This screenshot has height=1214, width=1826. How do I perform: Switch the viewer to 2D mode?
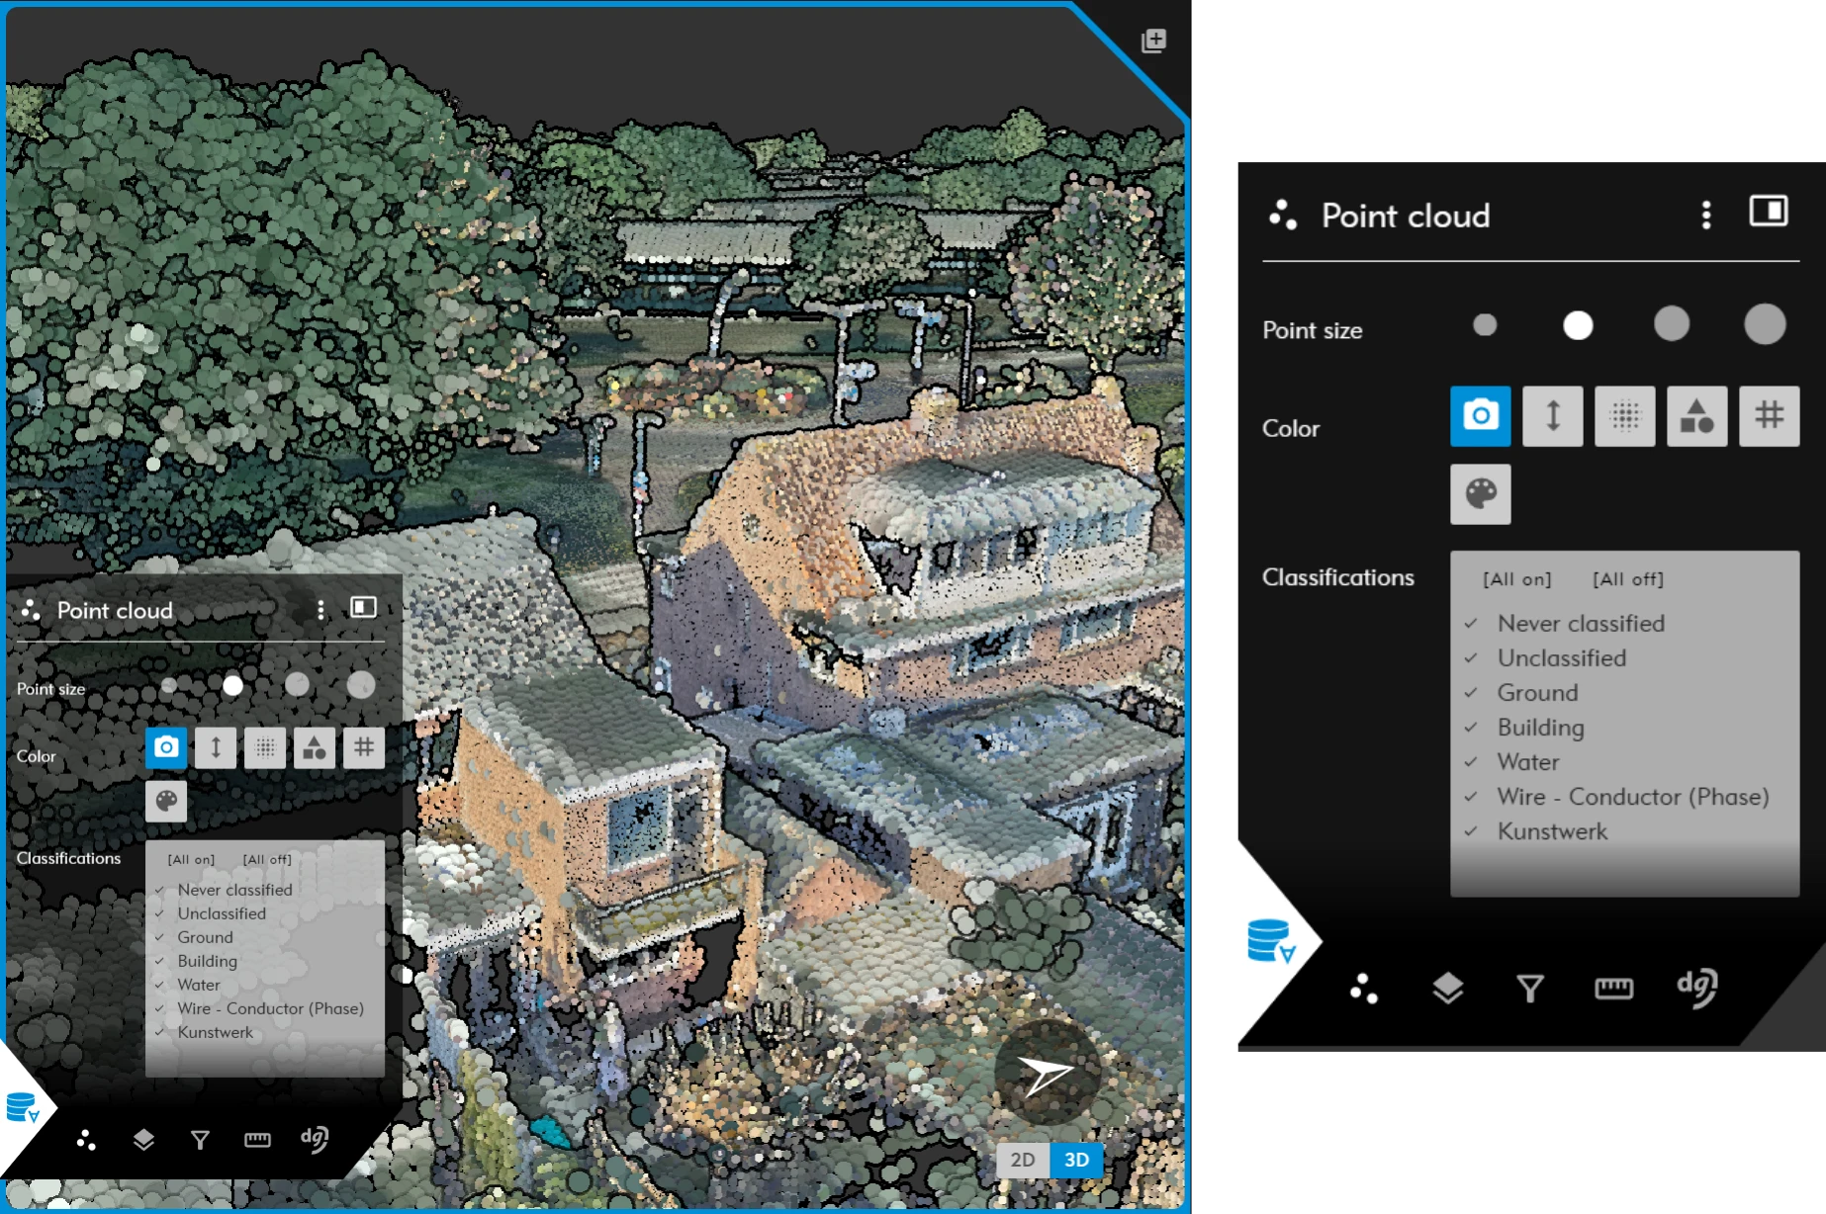point(1023,1160)
